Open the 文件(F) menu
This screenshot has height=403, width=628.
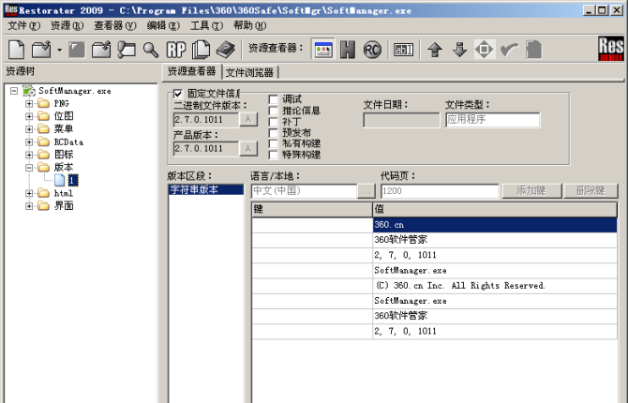(x=23, y=25)
